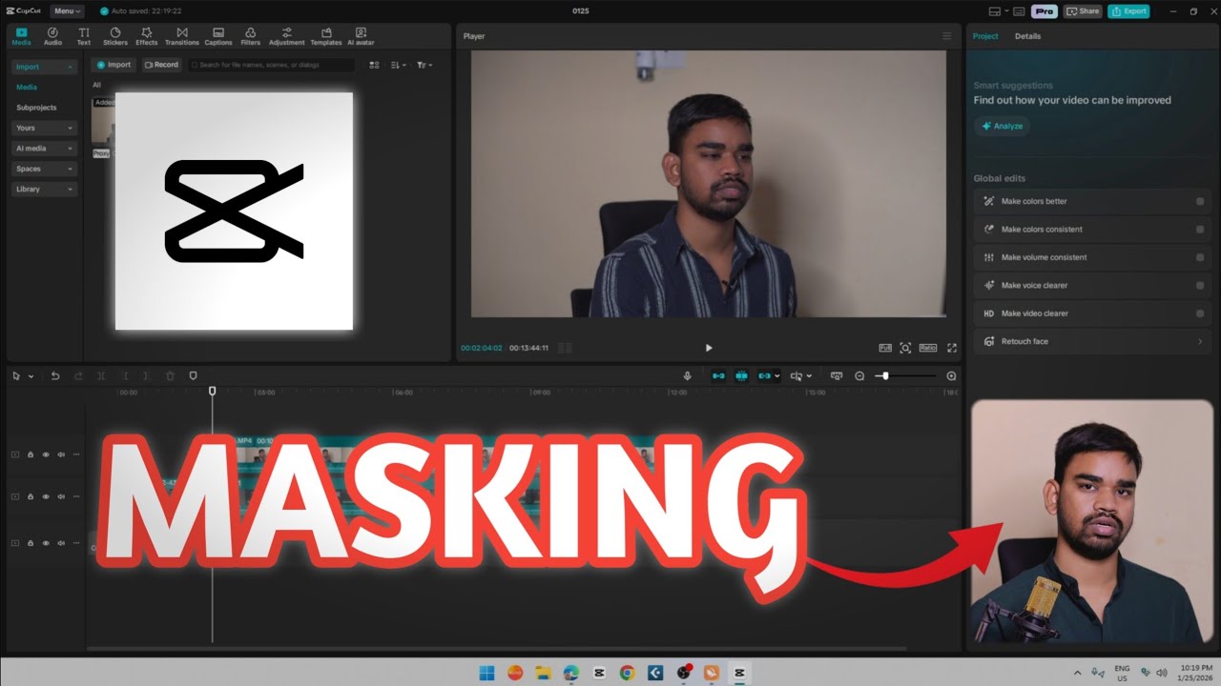Expand the AI media section
Image resolution: width=1221 pixels, height=686 pixels.
point(44,149)
